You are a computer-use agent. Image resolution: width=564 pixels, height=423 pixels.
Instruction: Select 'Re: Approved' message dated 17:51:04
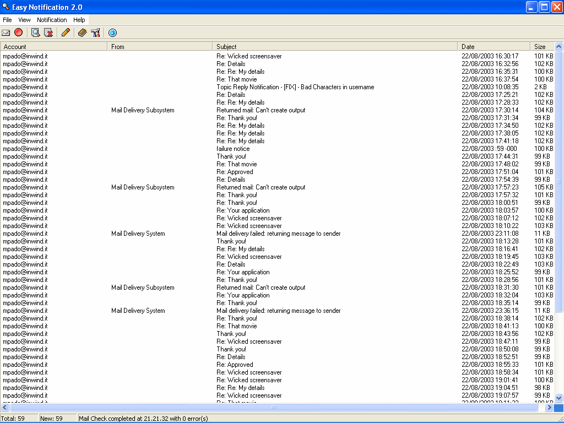[278, 172]
